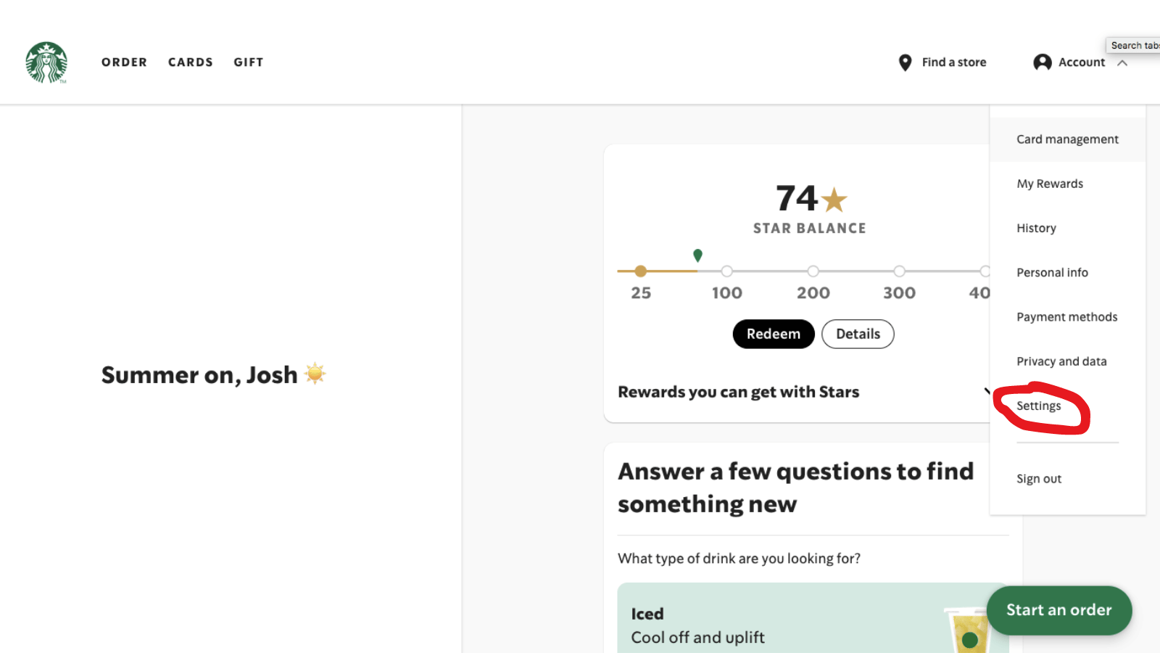Click the iced drink cup image
The height and width of the screenshot is (653, 1160).
coord(967,630)
